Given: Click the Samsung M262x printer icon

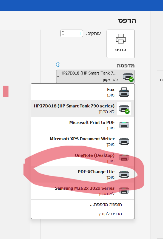Looking at the screenshot, I should pos(124,191).
